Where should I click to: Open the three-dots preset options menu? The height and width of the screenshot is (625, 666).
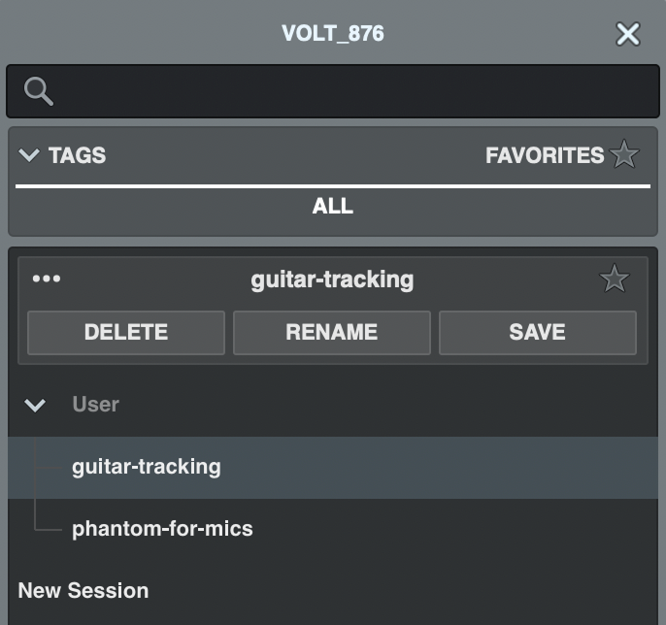[x=47, y=280]
